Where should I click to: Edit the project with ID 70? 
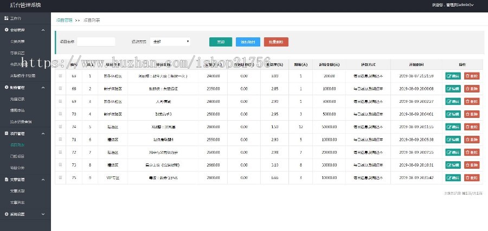coord(453,114)
